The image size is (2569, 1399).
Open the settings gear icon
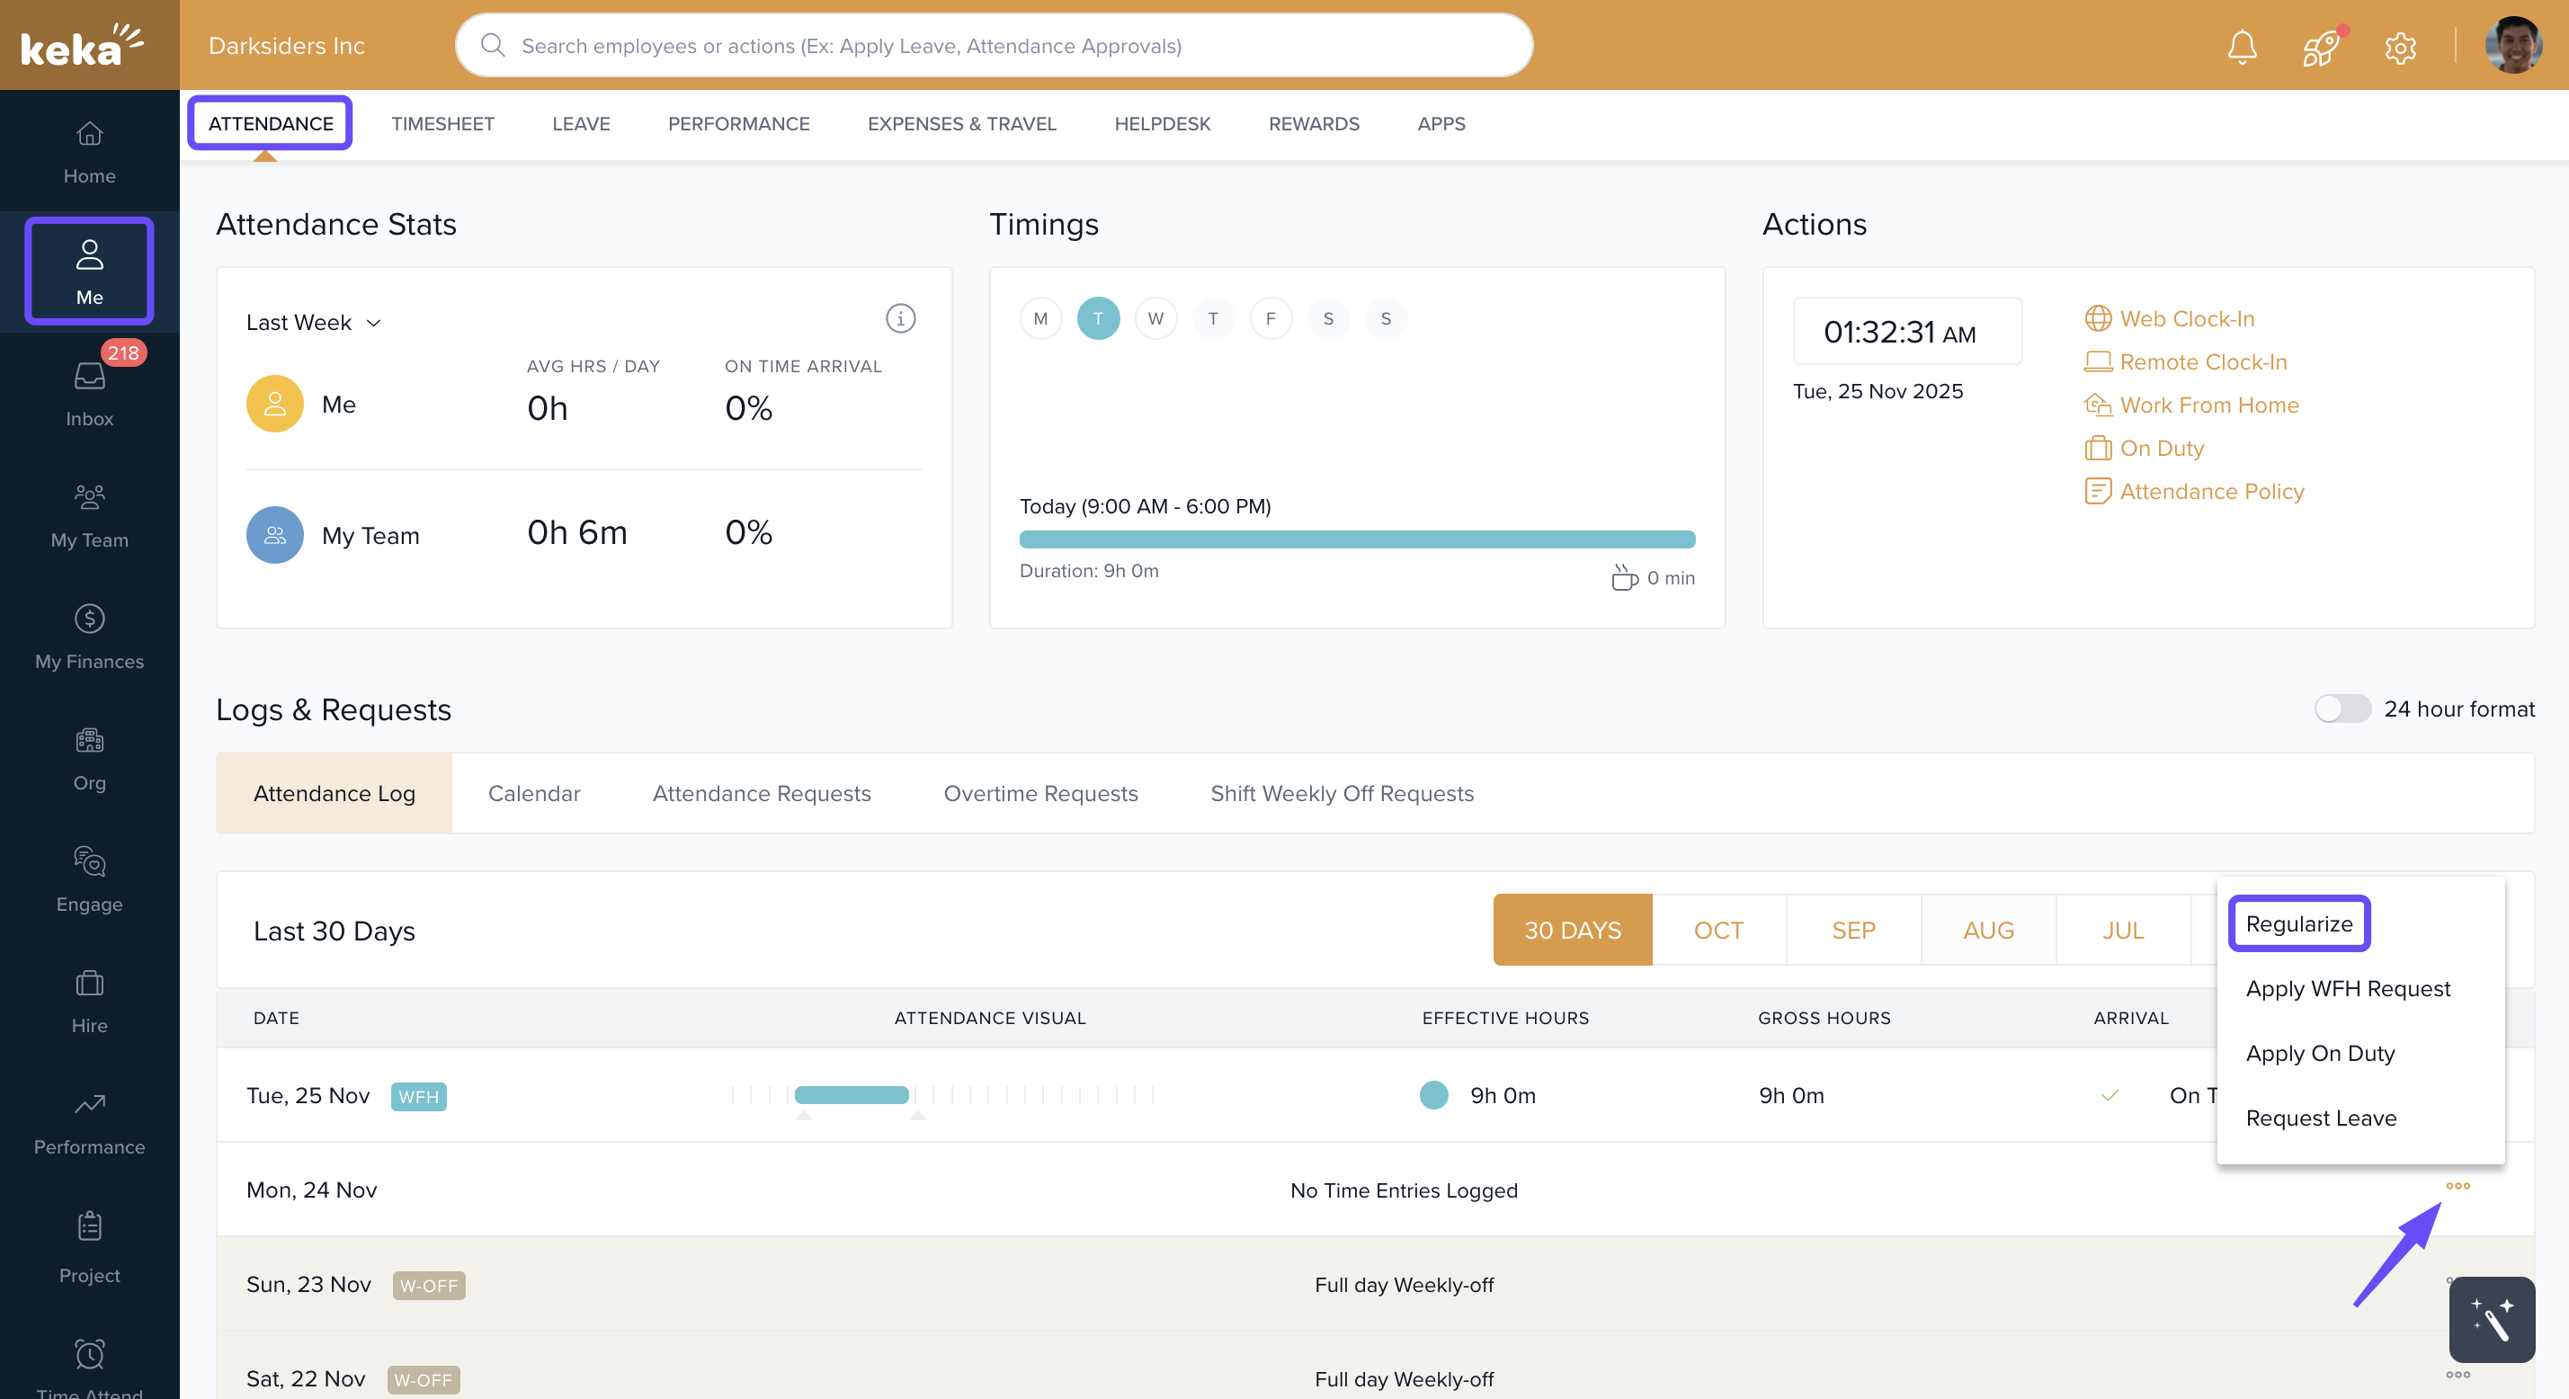2399,46
